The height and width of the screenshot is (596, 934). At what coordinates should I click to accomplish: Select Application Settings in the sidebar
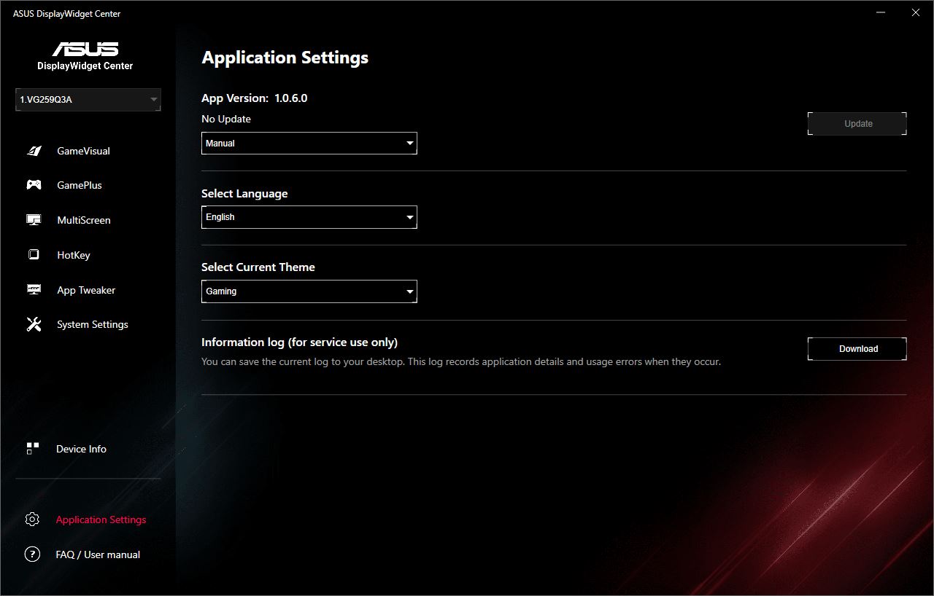(x=101, y=519)
